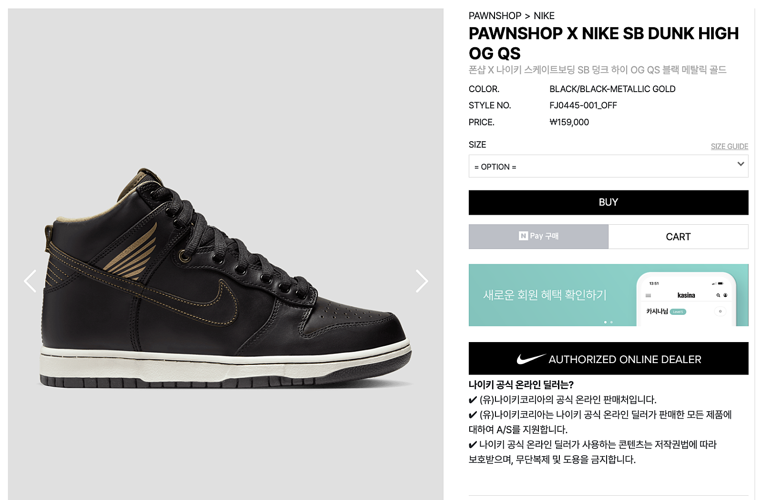Tap the round gear icon beside 카시나님
763x500 pixels.
(x=720, y=311)
